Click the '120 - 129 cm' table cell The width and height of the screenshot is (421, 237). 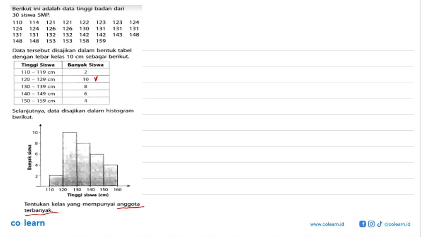point(38,79)
